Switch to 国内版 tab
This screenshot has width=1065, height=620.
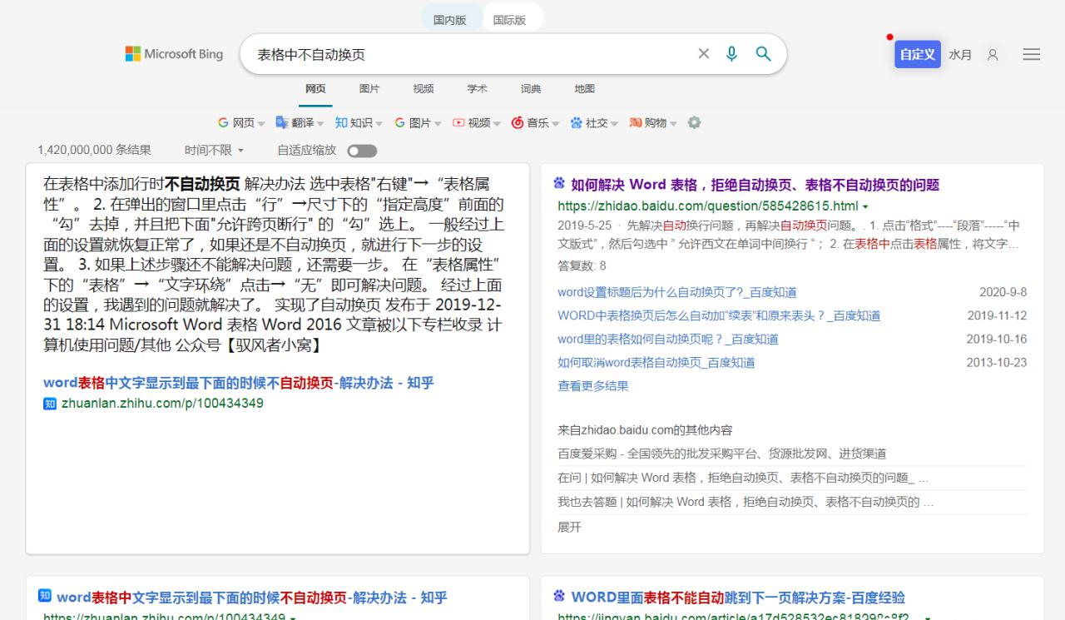tap(450, 20)
